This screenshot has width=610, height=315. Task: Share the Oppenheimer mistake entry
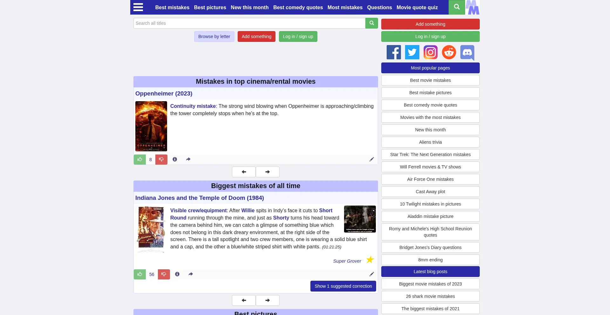pos(188,159)
